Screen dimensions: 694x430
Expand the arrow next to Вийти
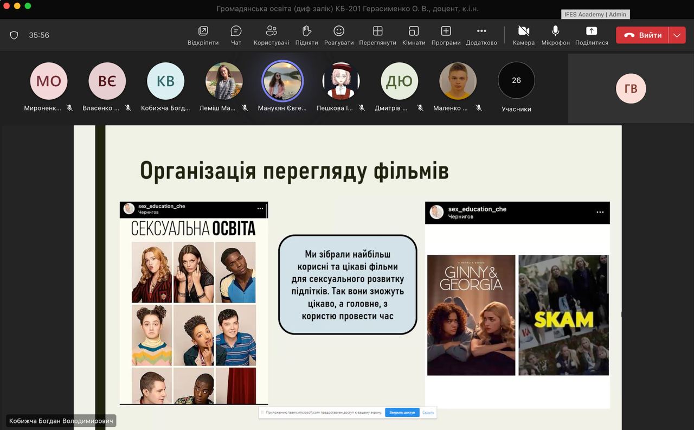click(677, 35)
